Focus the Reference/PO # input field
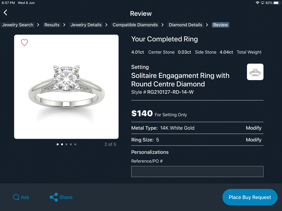 197,171
